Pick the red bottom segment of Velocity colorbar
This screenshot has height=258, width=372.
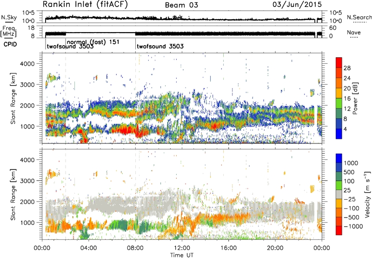click(x=339, y=231)
